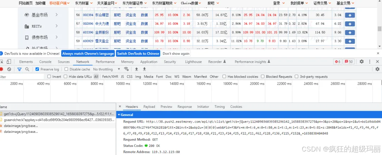Screen dimensions: 382x155
Task: Click 债券市场 sidebar icon
Action: pos(27,37)
